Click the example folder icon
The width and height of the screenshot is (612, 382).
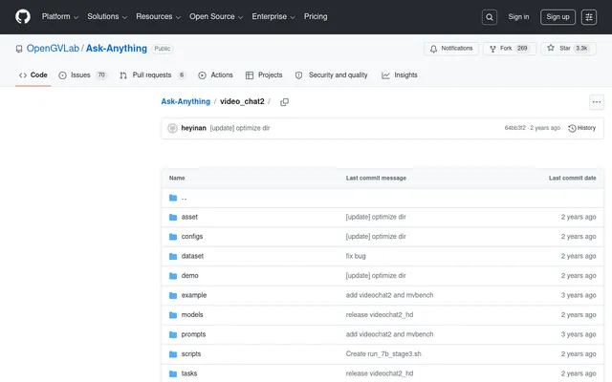173,295
